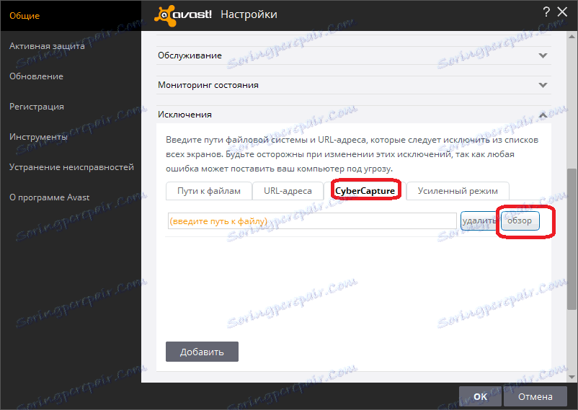Click the Исключения section title
Screen dimensions: 578x410
pyautogui.click(x=184, y=115)
